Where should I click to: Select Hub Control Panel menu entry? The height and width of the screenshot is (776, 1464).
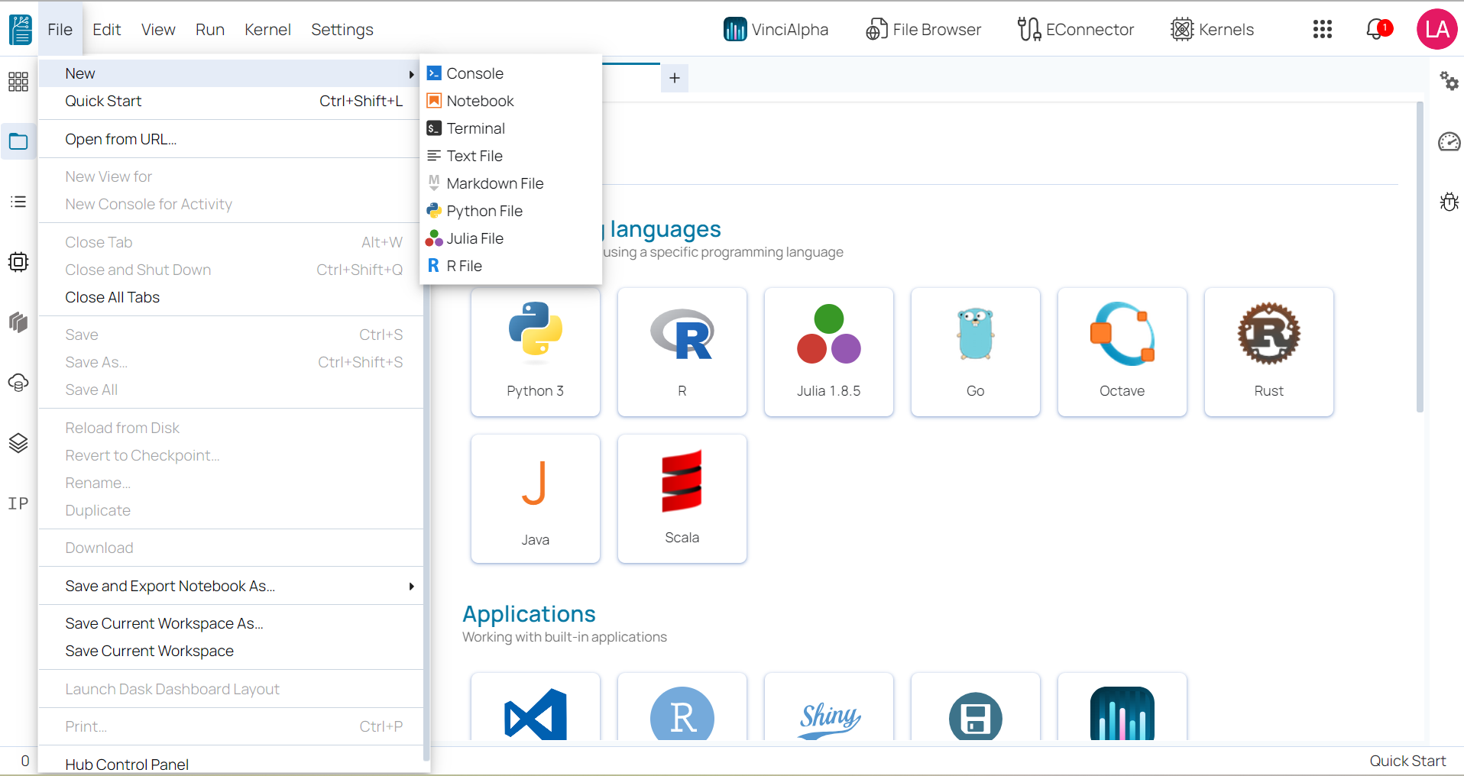(x=230, y=764)
